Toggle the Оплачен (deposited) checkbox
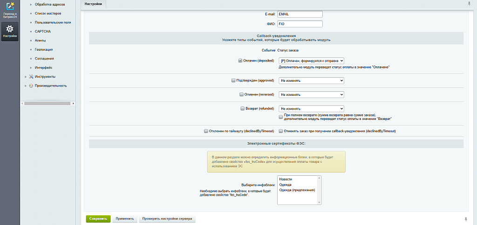 coord(240,60)
